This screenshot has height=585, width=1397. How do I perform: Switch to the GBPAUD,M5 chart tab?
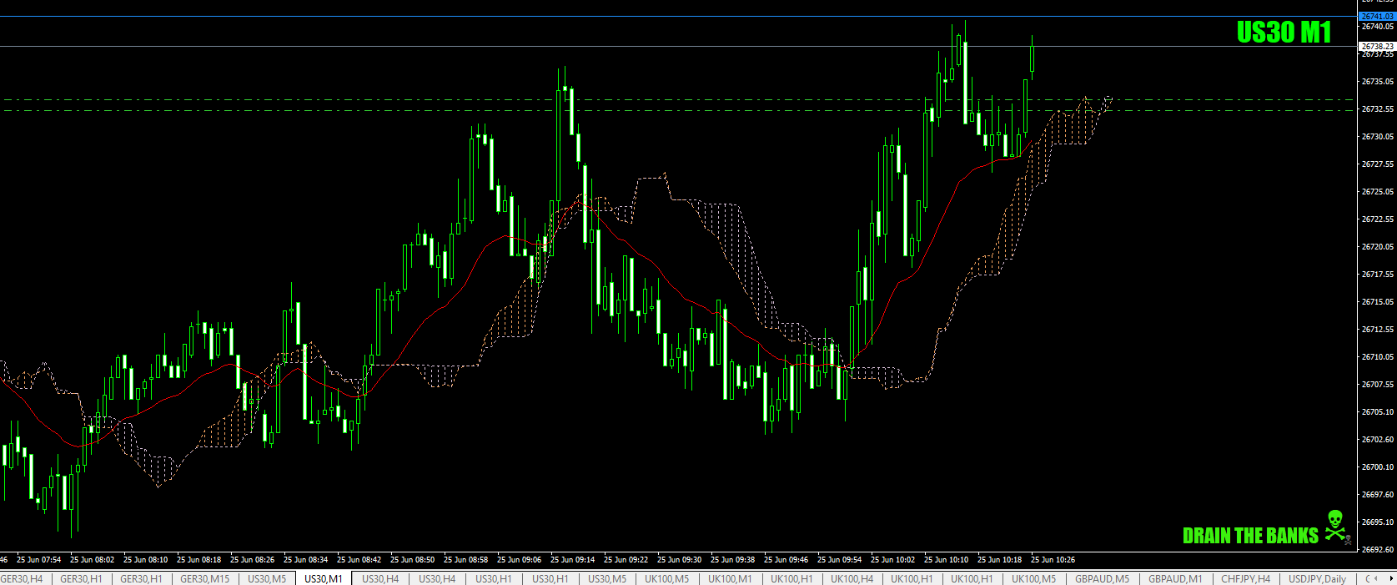1102,578
